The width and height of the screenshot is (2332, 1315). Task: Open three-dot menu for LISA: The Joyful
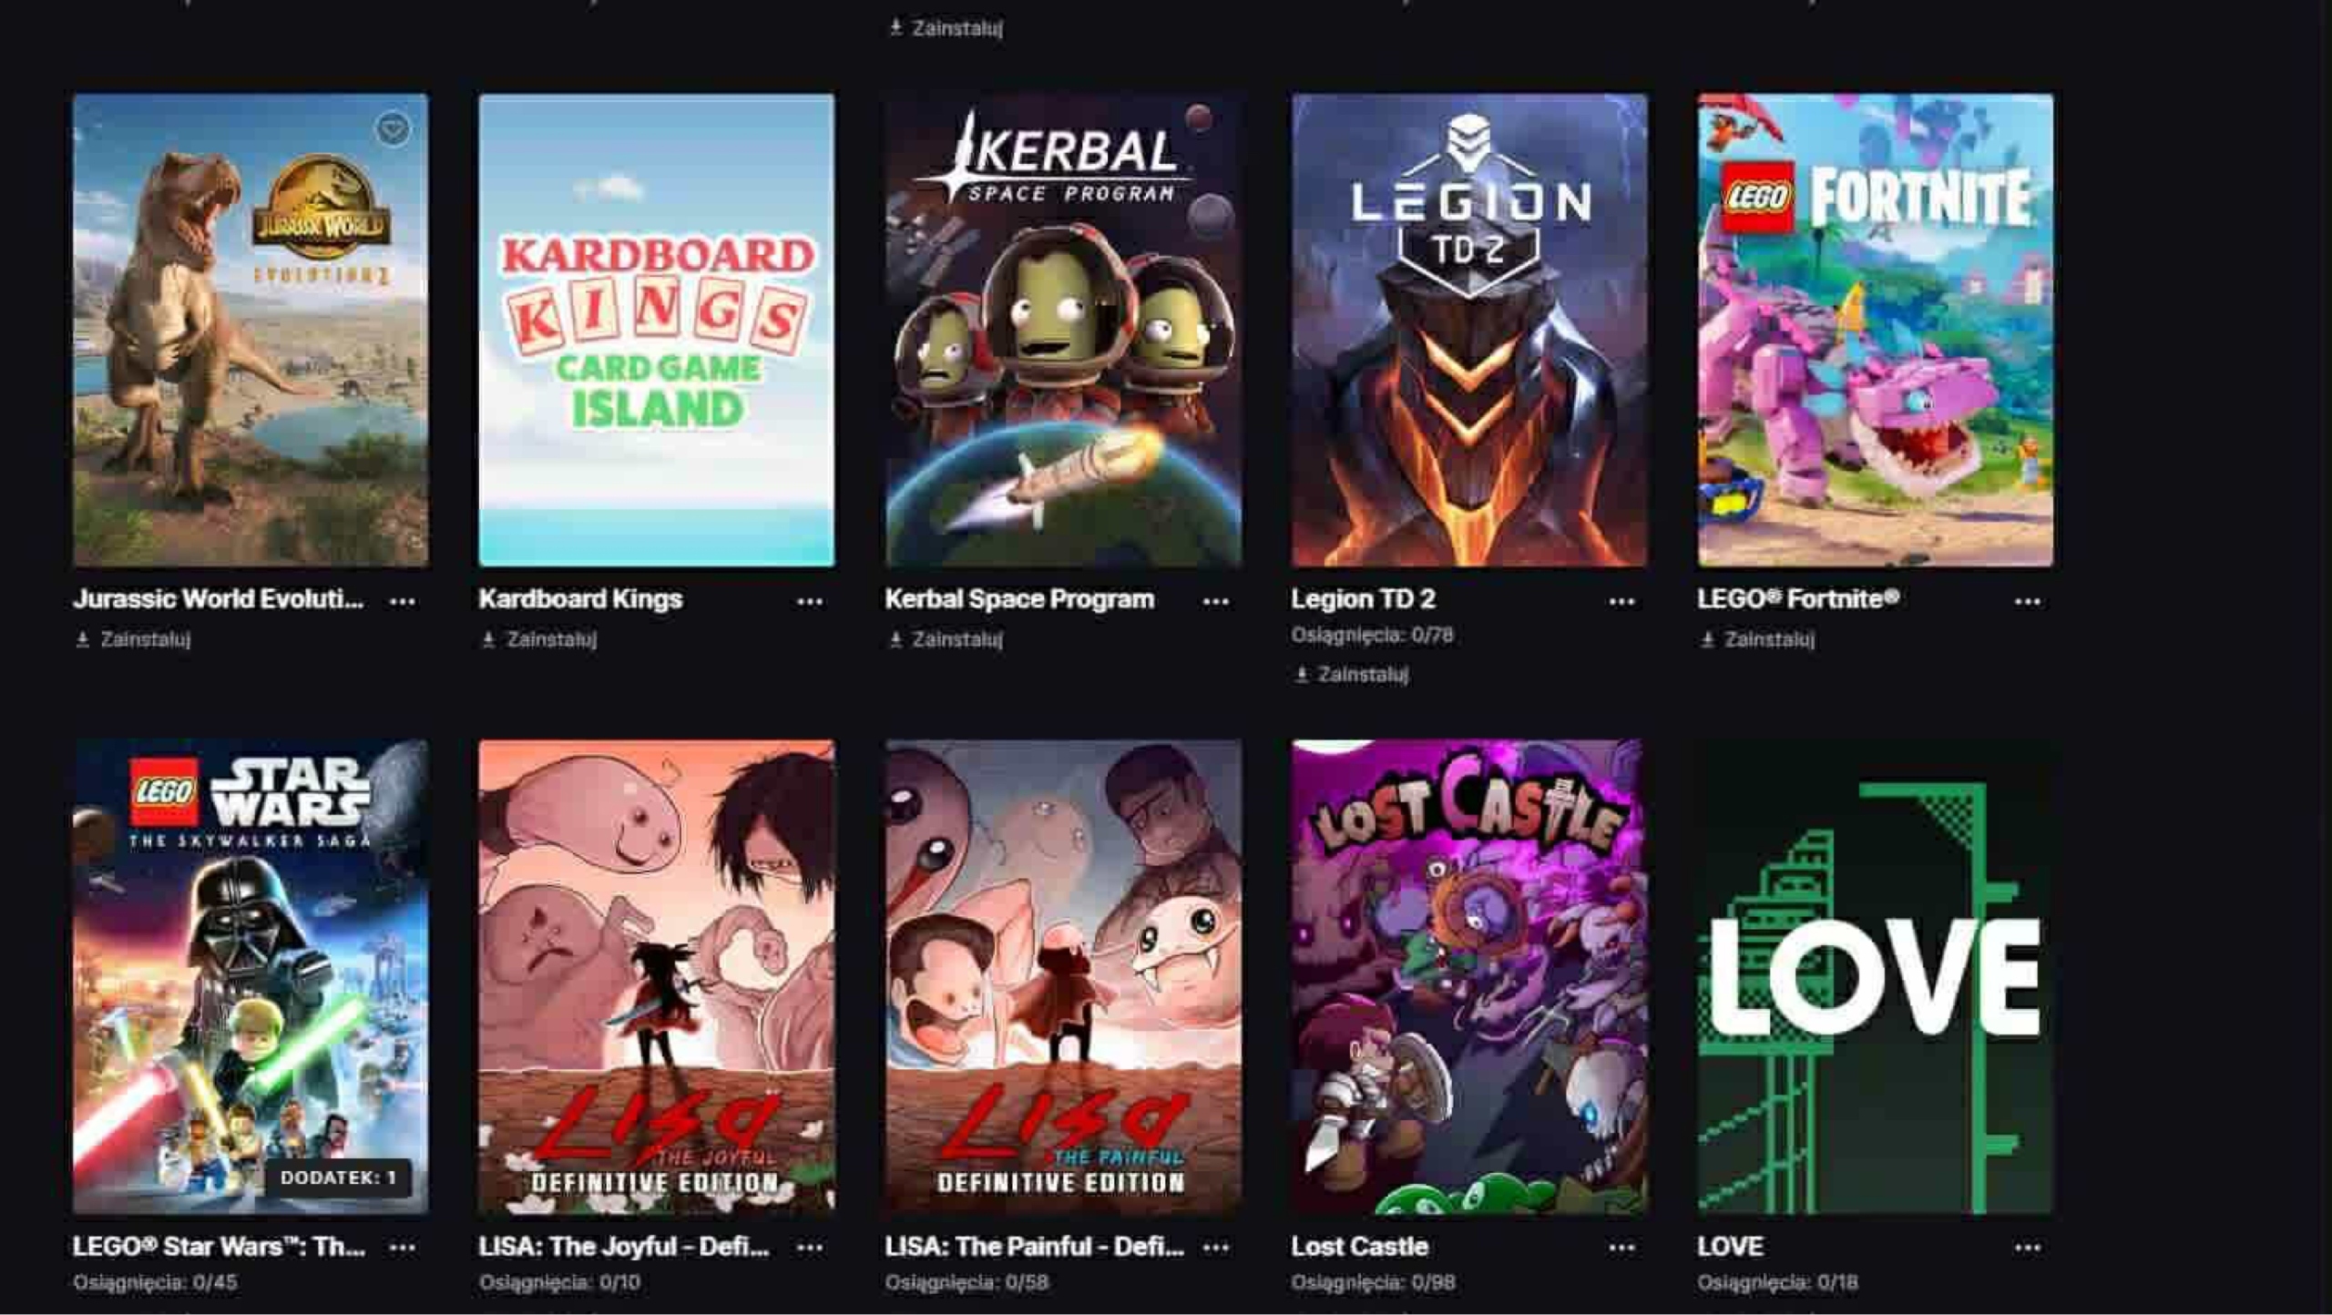[x=809, y=1247]
